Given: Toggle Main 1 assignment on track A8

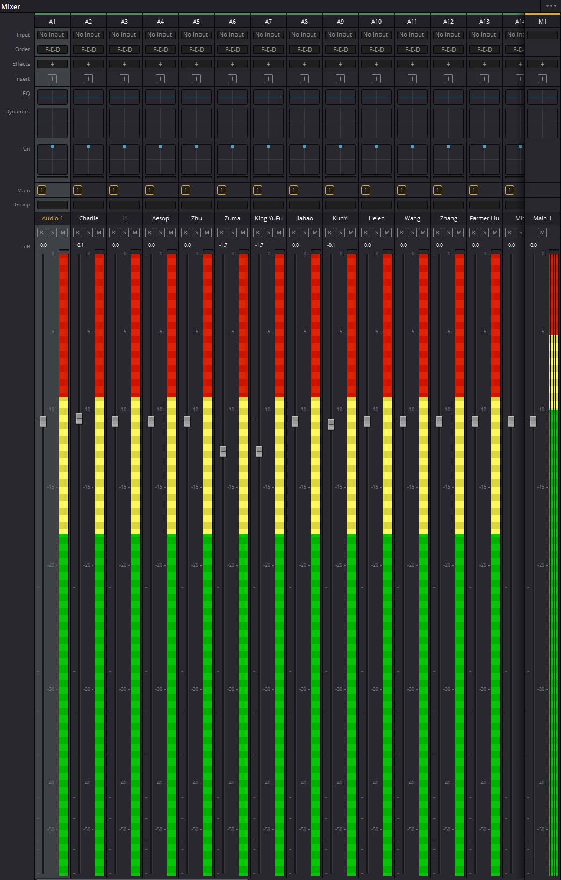Looking at the screenshot, I should 293,190.
